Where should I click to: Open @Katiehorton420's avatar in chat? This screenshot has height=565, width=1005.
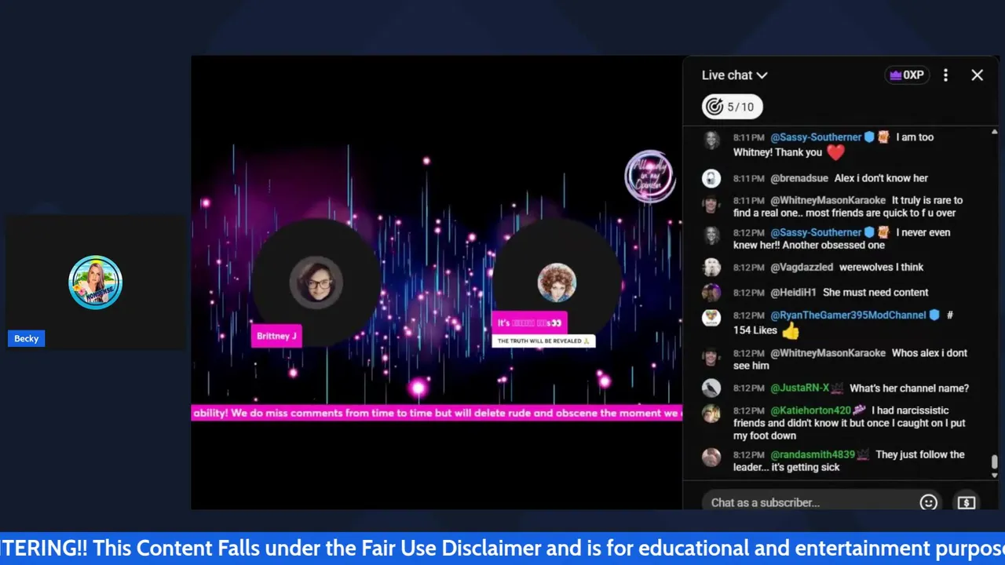pos(711,413)
